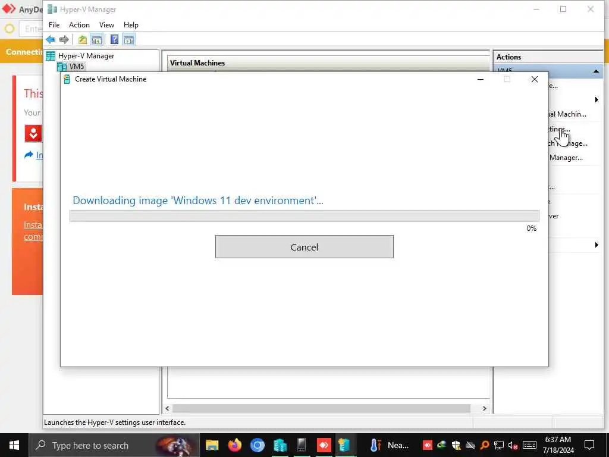Open the touch keyboard tray icon
Screen dimensions: 609x457
click(x=529, y=445)
